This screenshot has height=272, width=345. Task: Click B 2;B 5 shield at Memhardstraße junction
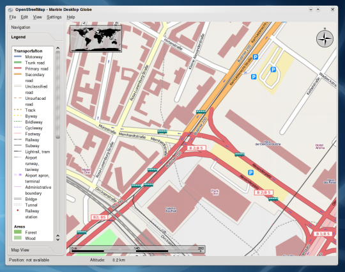[x=196, y=148]
